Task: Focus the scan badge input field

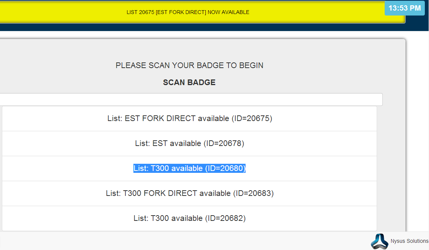Action: [x=189, y=99]
